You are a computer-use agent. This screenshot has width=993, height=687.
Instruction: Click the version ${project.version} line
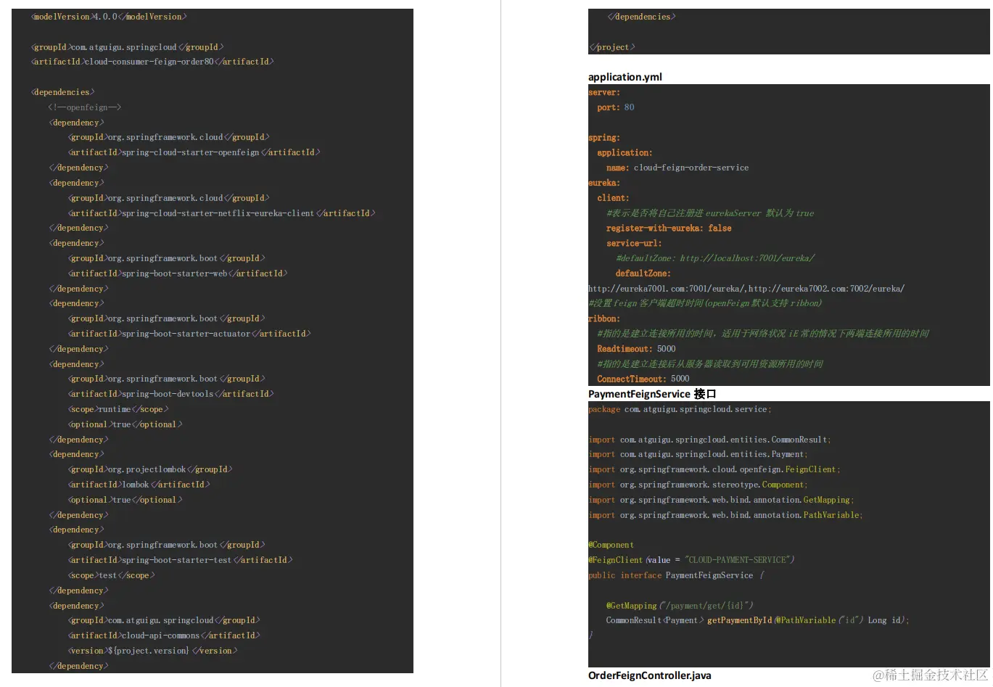(x=153, y=651)
